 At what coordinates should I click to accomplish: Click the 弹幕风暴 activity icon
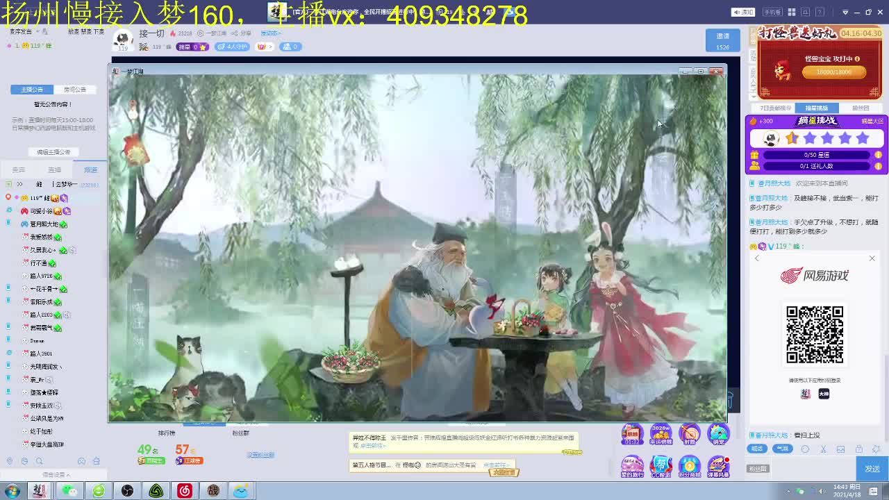[x=718, y=466]
